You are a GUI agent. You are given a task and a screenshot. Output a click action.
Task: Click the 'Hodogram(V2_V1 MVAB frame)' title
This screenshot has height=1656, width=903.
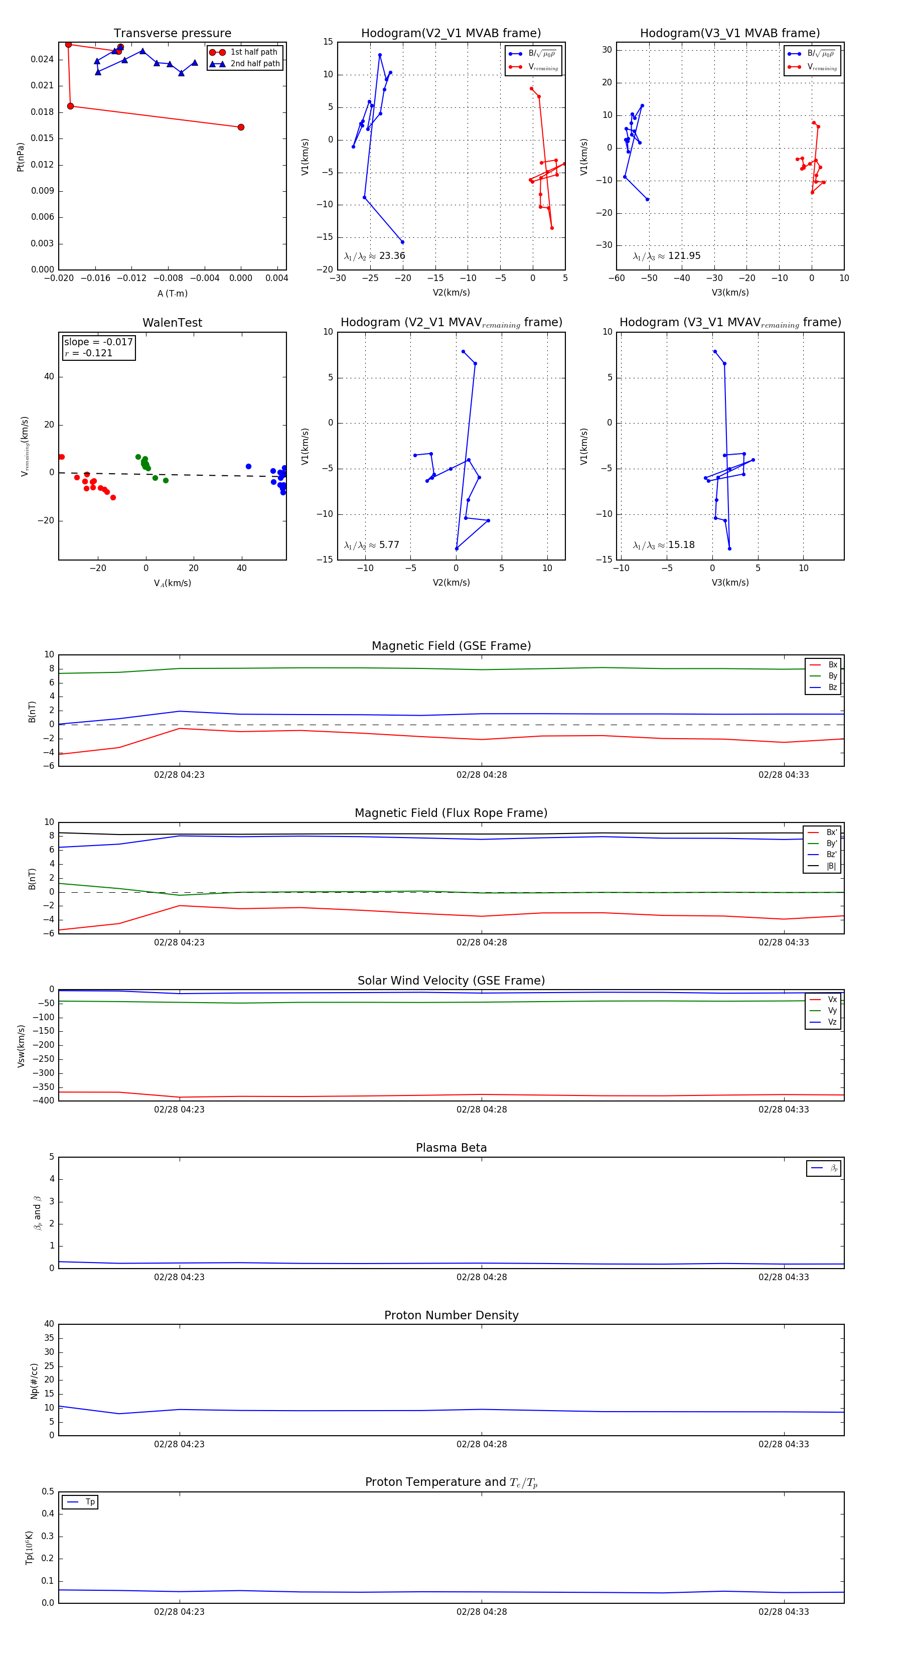pyautogui.click(x=451, y=34)
